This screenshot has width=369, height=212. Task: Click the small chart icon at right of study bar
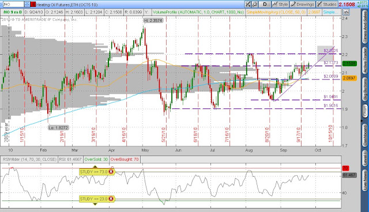pyautogui.click(x=346, y=12)
